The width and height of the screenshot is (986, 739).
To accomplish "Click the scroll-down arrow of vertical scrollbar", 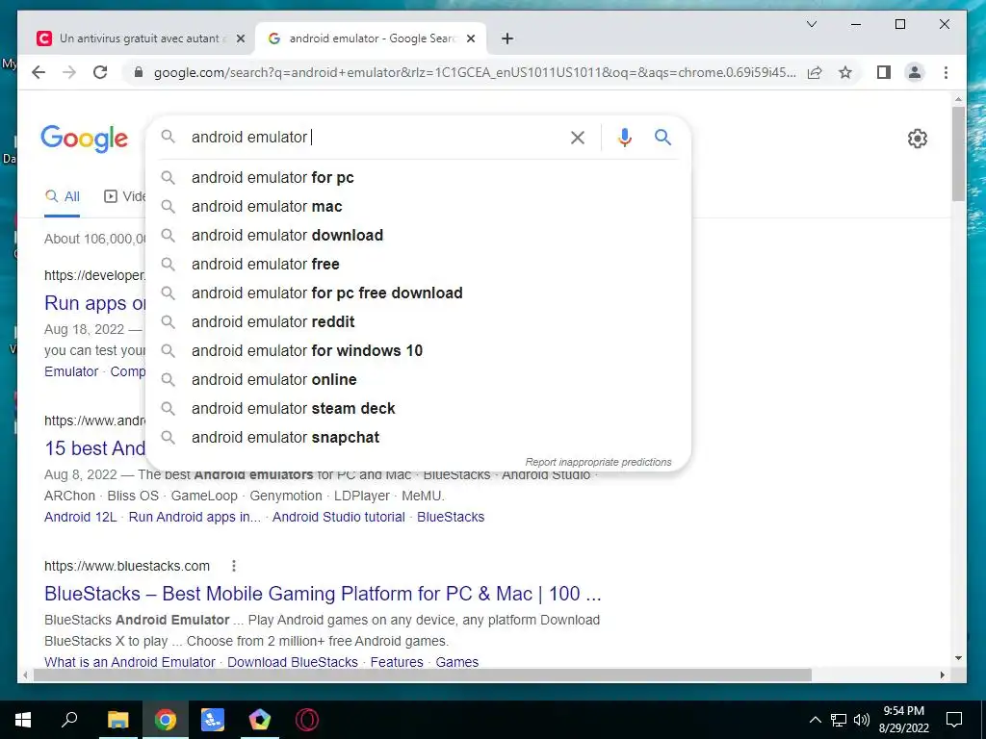I will pyautogui.click(x=958, y=658).
